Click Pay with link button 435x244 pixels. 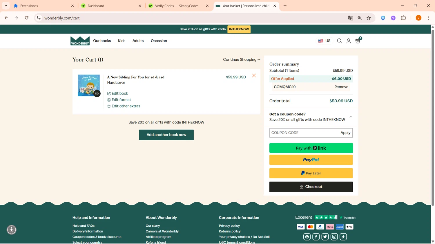pos(311,148)
